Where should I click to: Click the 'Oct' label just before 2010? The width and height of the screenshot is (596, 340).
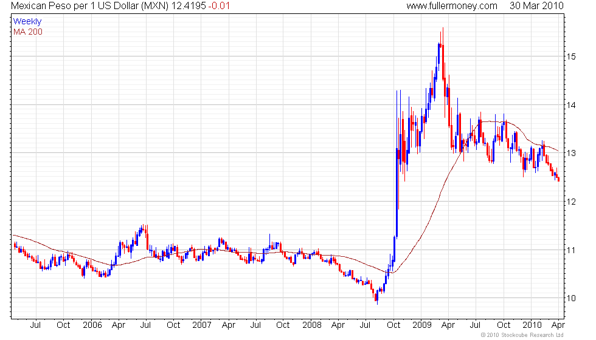pyautogui.click(x=504, y=325)
